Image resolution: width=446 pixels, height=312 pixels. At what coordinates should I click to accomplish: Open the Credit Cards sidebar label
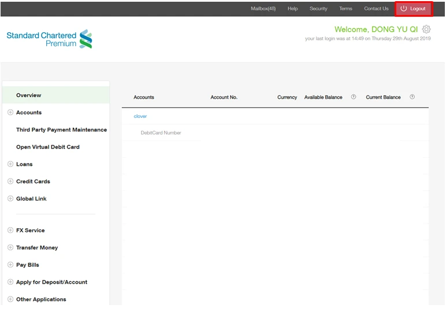click(33, 181)
